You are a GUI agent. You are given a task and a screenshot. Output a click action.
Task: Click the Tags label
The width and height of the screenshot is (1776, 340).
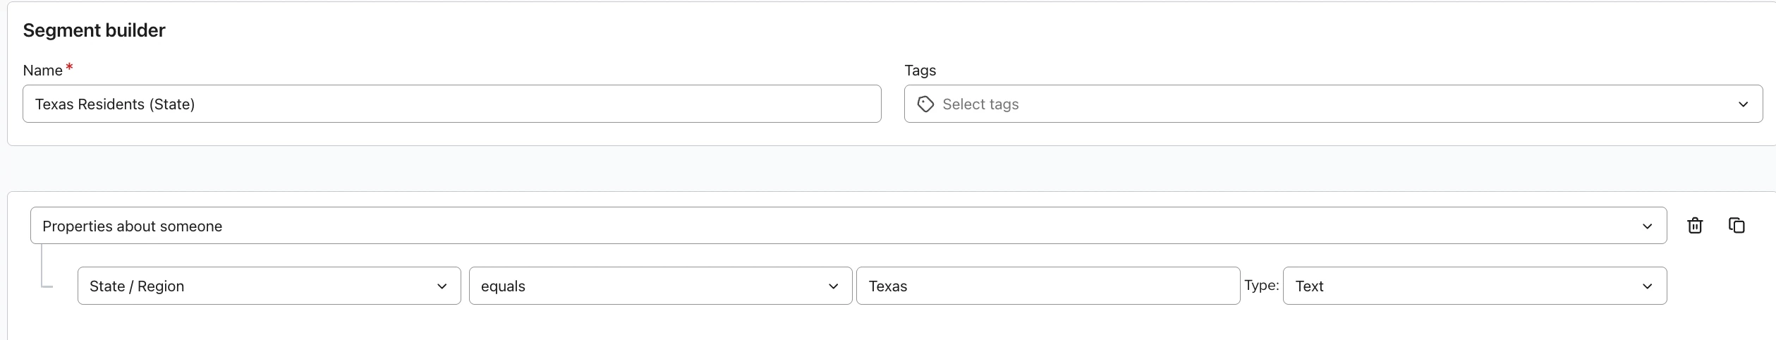click(x=920, y=71)
